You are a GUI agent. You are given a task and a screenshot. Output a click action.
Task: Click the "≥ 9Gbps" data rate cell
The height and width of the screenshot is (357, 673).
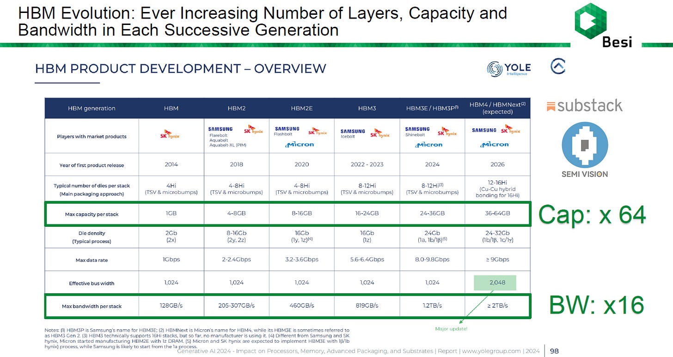(x=497, y=259)
